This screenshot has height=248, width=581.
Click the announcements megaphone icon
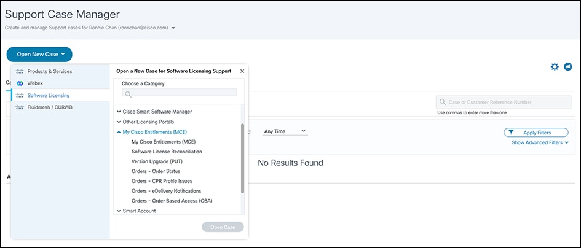pos(567,67)
